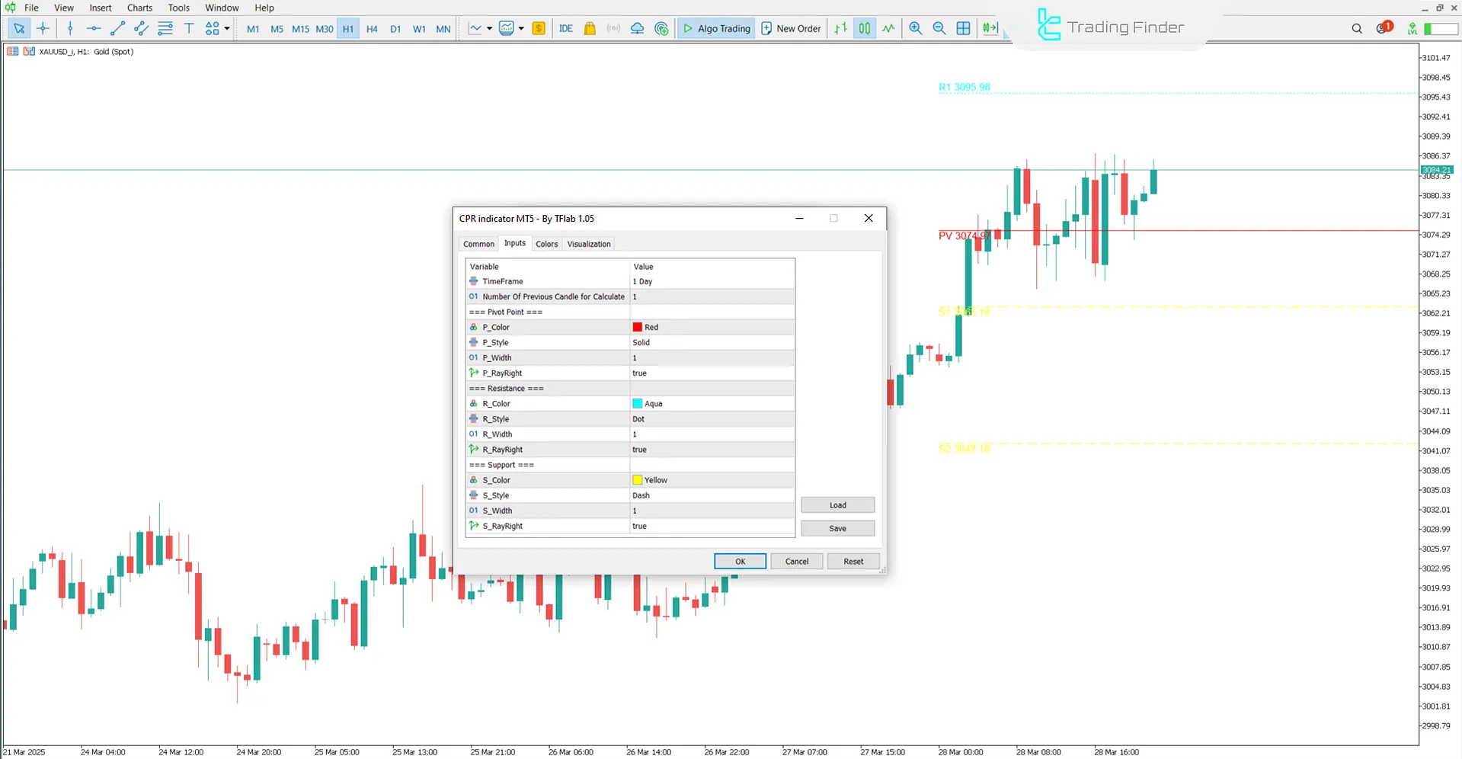The width and height of the screenshot is (1462, 759).
Task: Open the R_Style Dot dropdown
Action: (712, 419)
